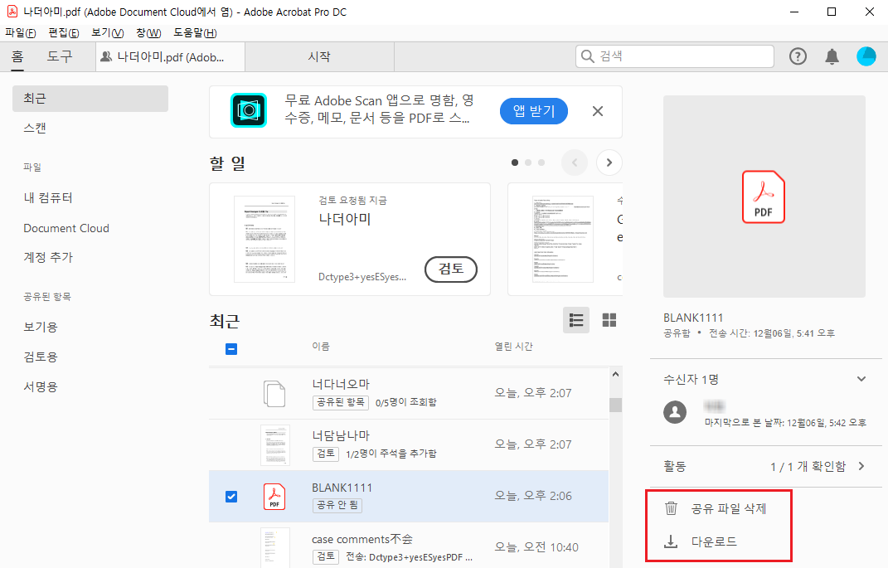Open the notifications bell icon
The height and width of the screenshot is (568, 888).
[832, 56]
